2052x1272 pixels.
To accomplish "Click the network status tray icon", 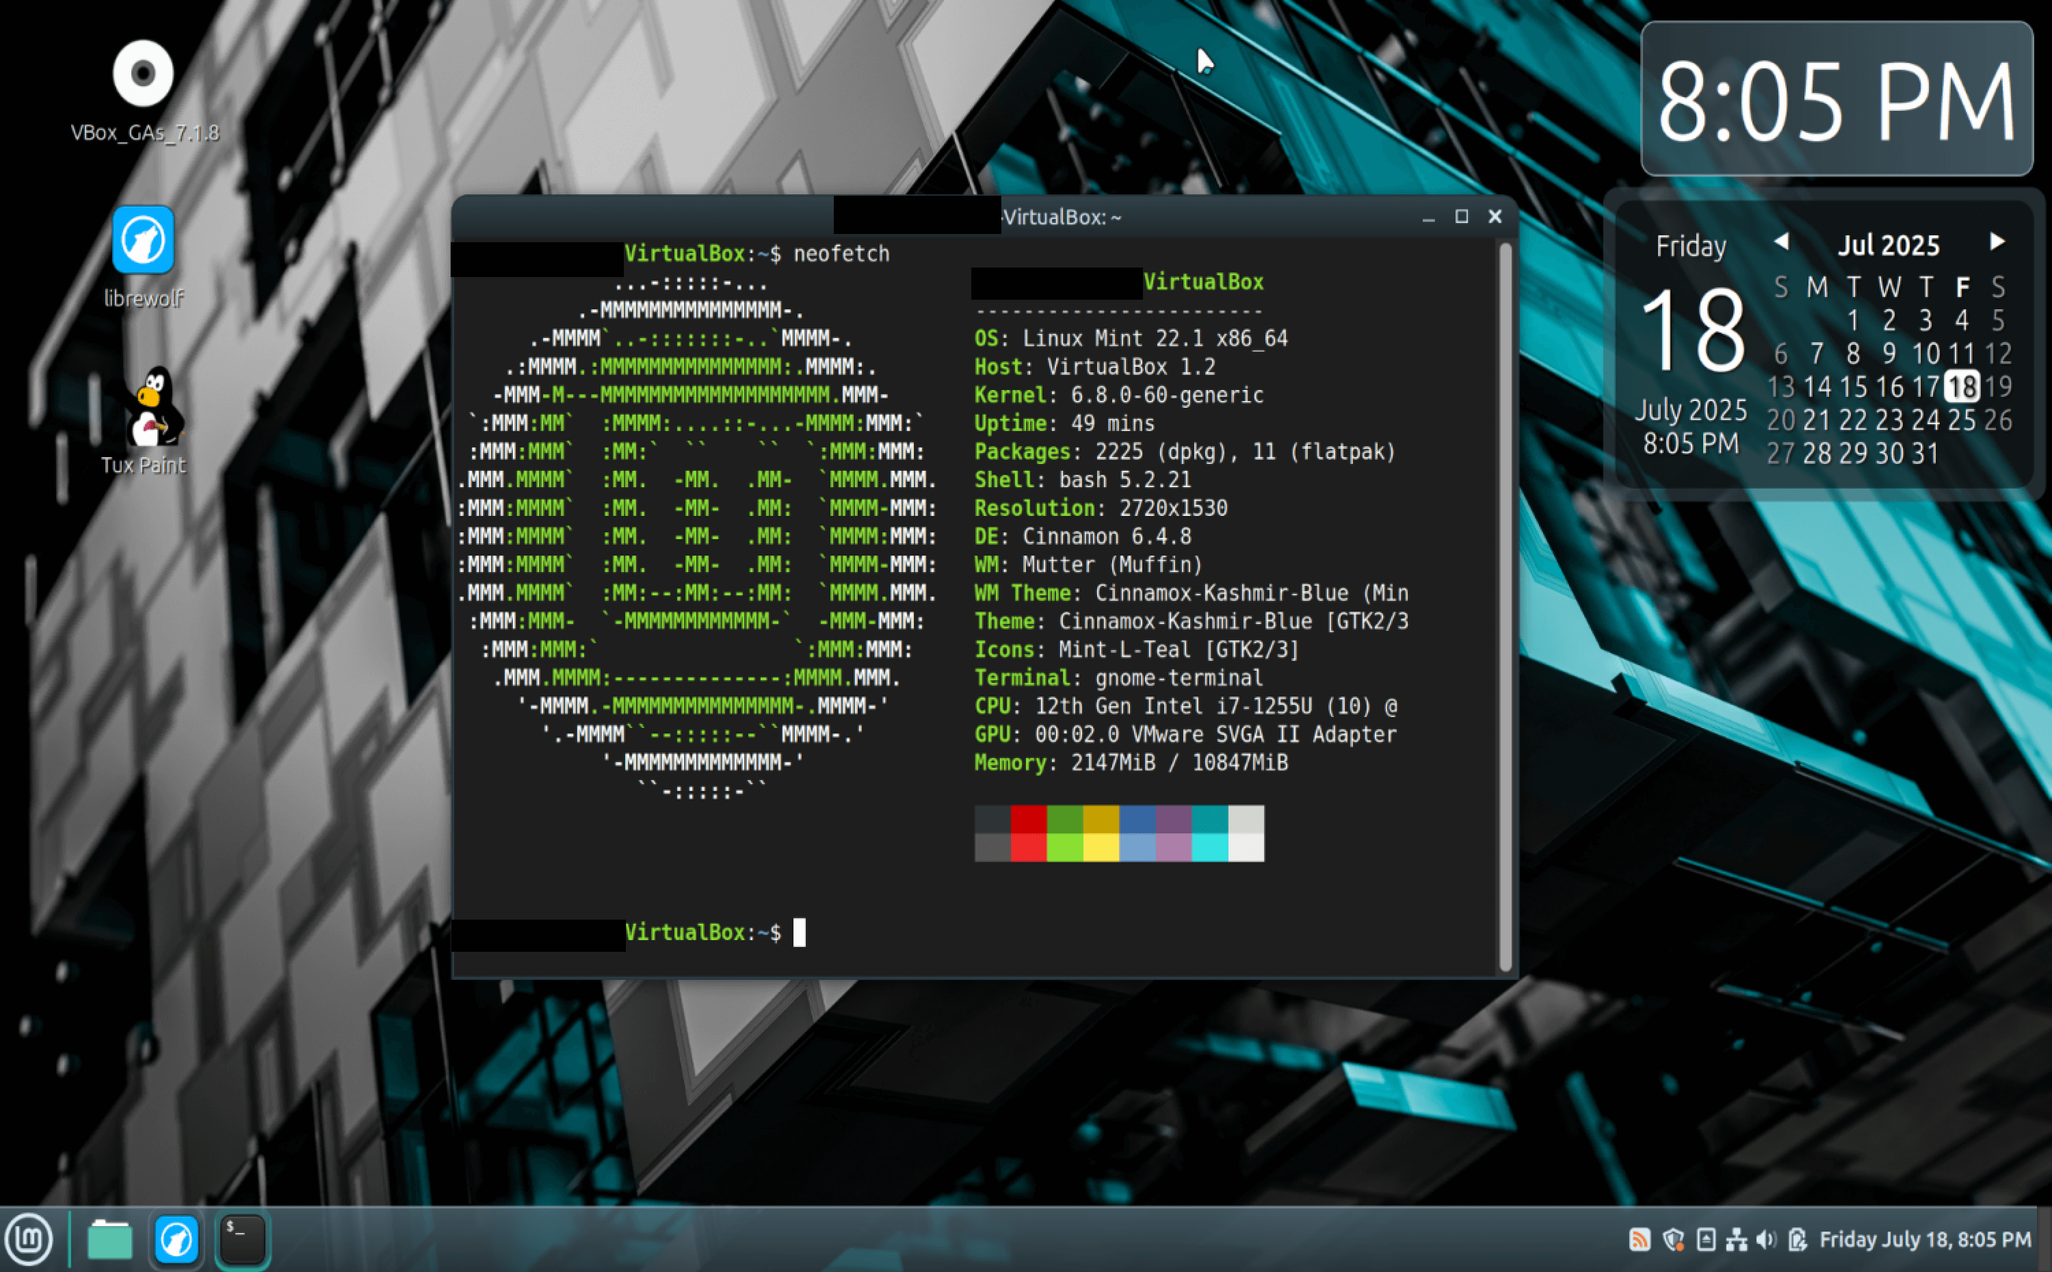I will tap(1736, 1238).
